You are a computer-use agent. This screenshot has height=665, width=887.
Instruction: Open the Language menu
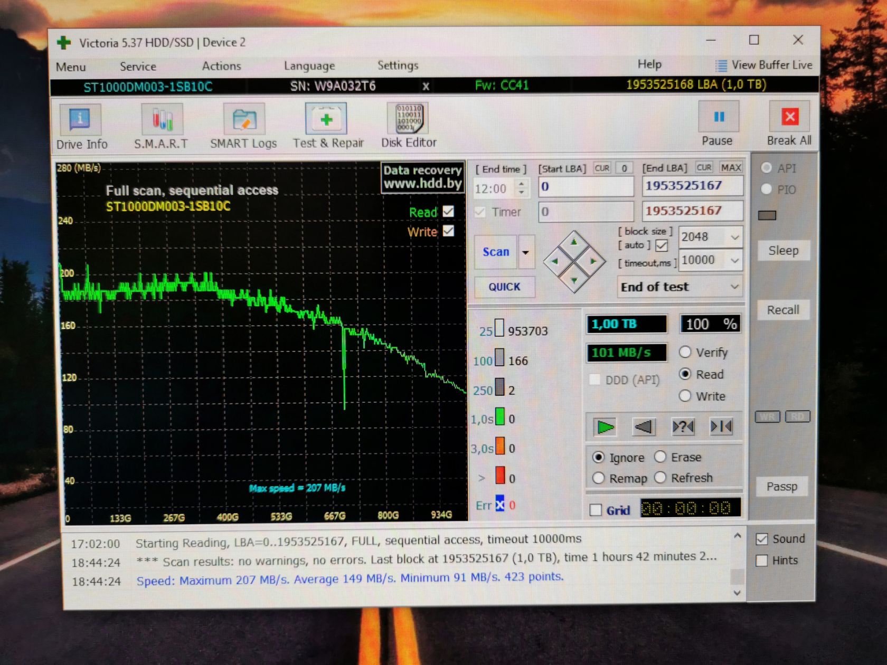[x=309, y=66]
